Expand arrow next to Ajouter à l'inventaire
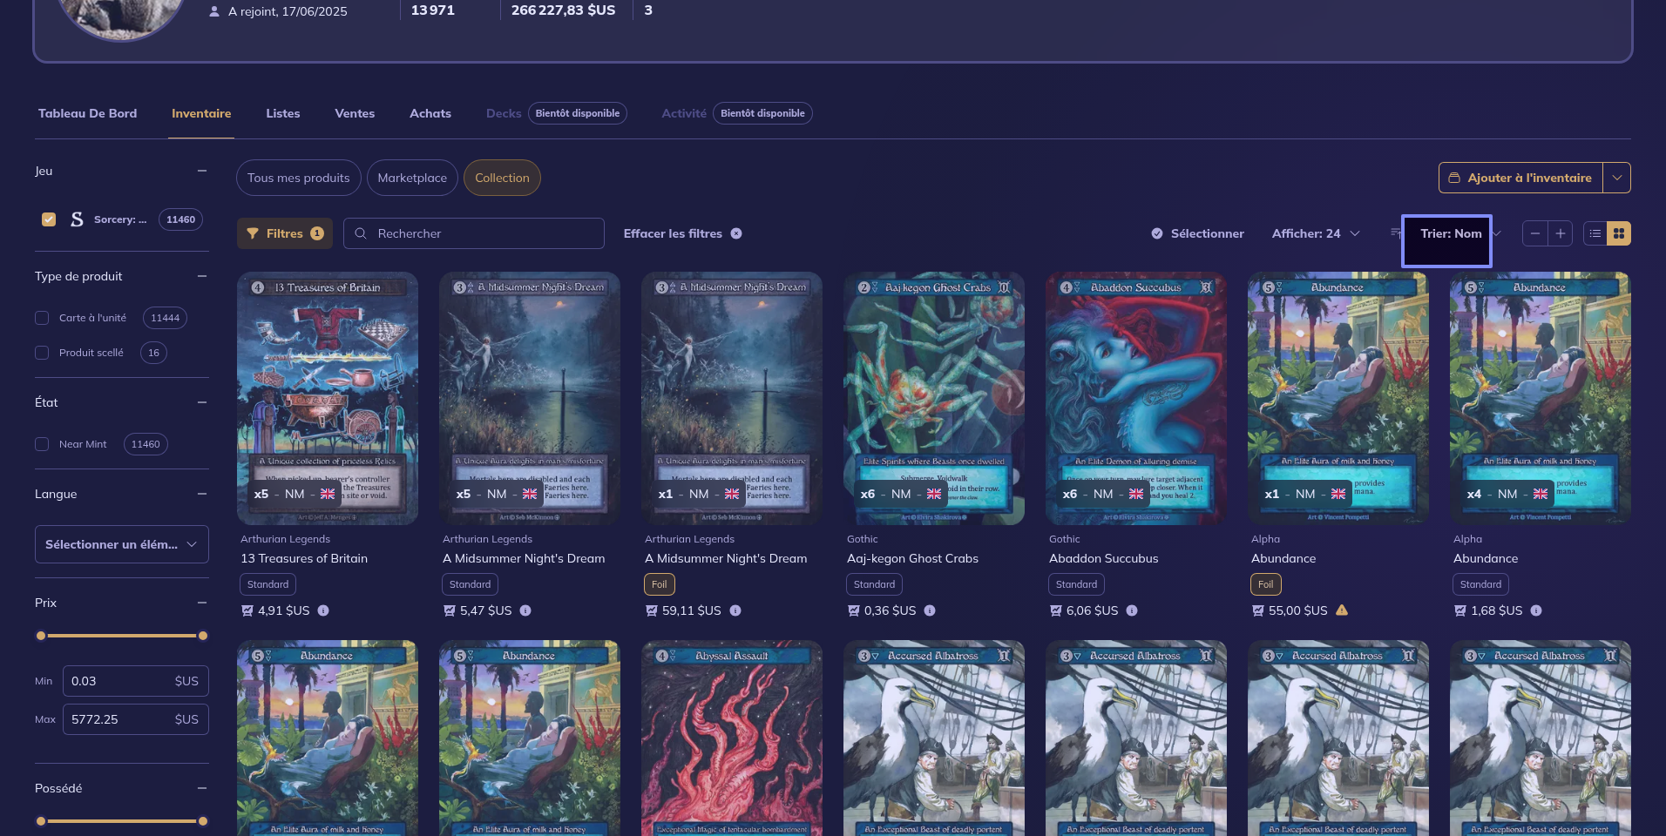 pos(1617,178)
